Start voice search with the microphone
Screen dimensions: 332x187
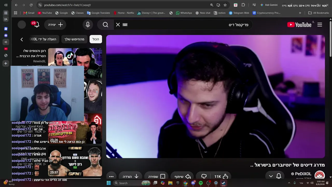[x=88, y=24]
